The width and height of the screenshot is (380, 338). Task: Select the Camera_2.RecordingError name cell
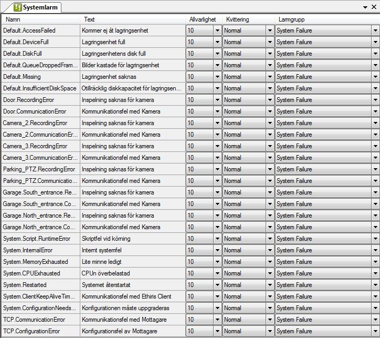click(40, 123)
